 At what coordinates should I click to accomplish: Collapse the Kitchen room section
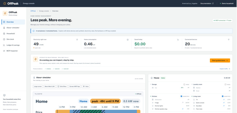(151, 96)
